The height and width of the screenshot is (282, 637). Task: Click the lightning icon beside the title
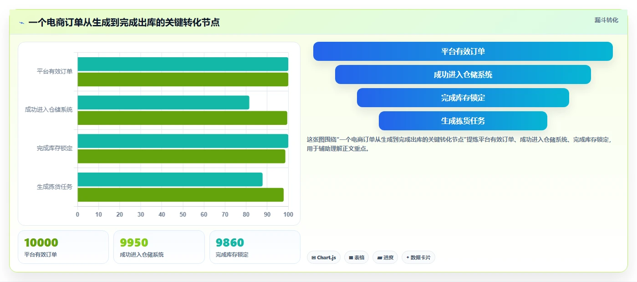point(21,23)
